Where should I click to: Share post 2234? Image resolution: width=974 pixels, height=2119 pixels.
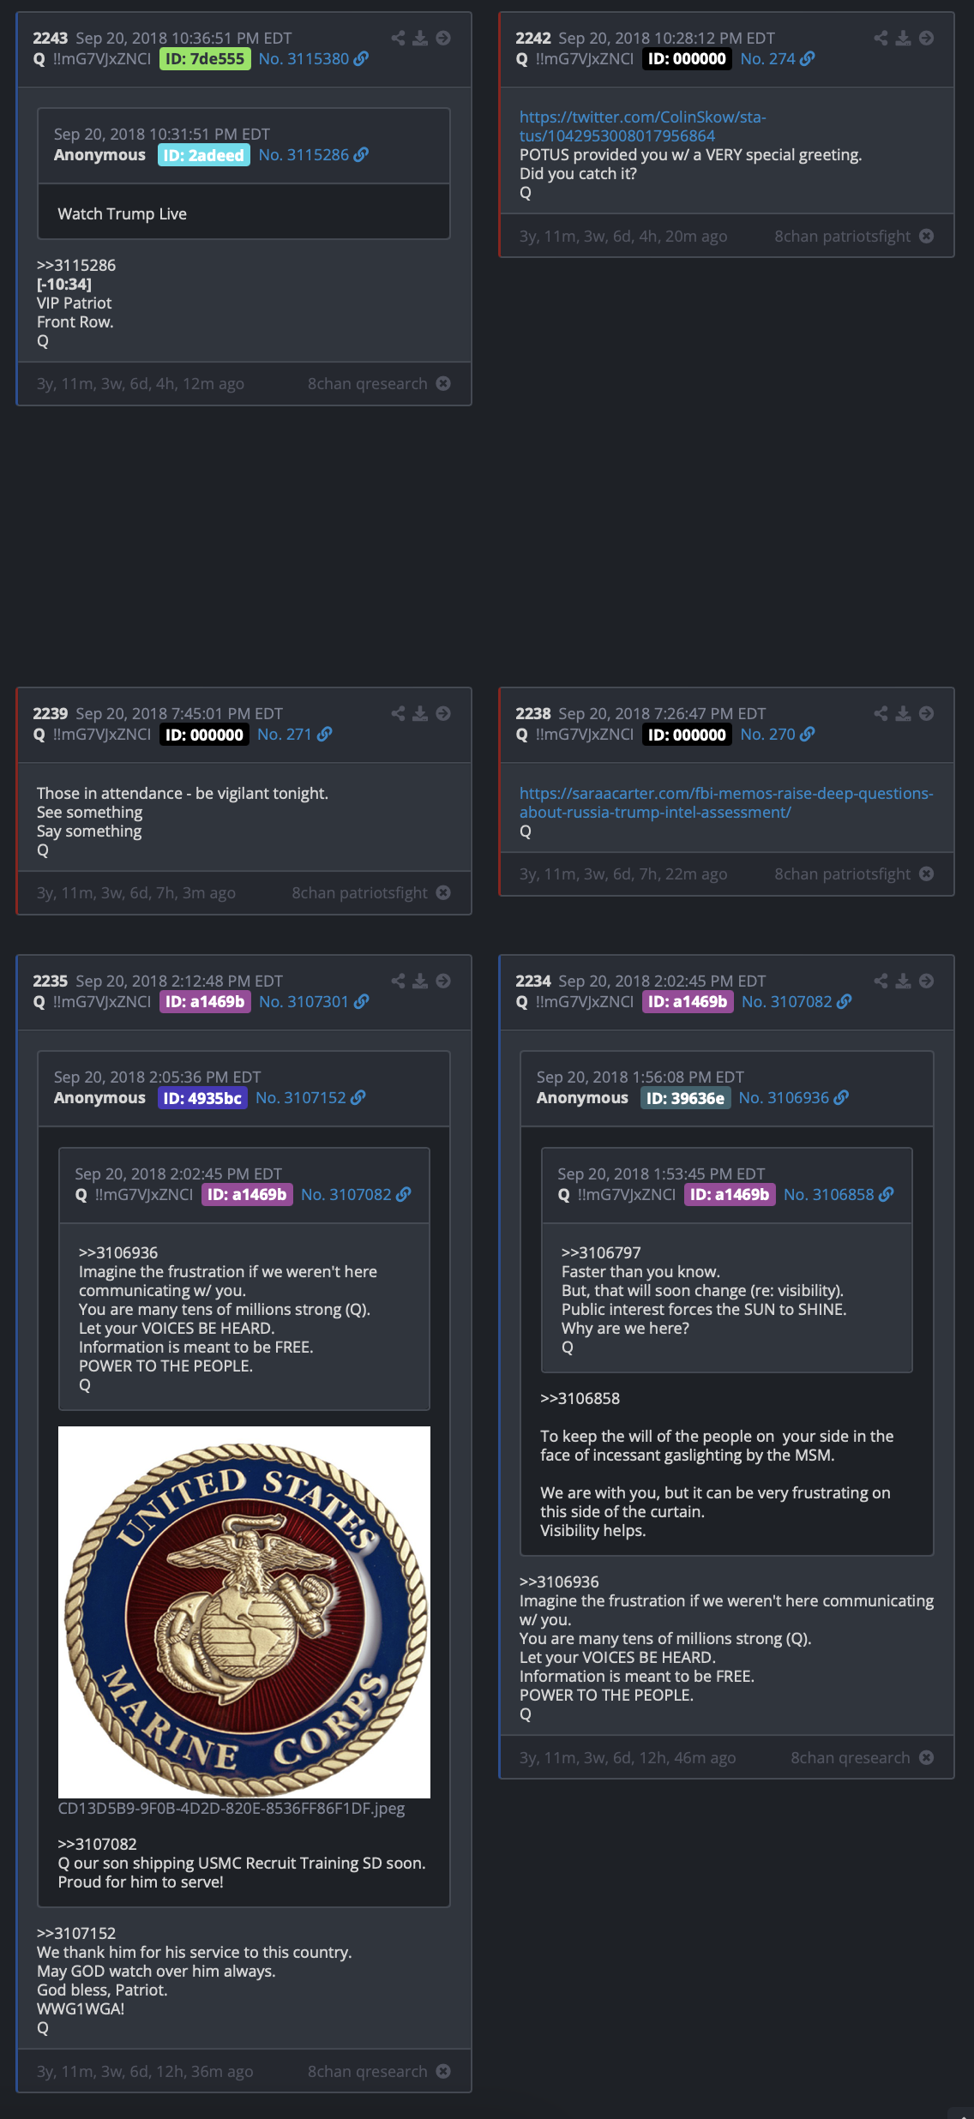[881, 981]
